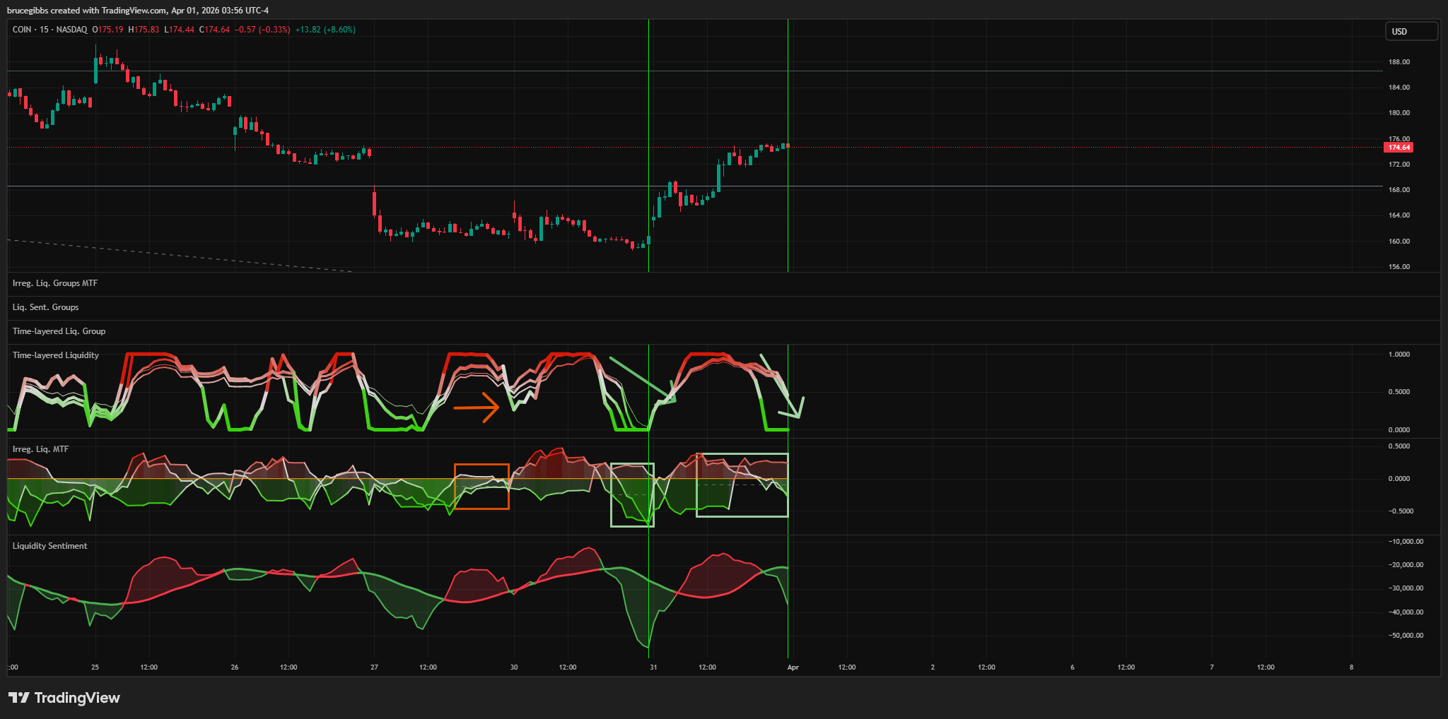
Task: Click the TradingView logo at bottom left
Action: tap(64, 698)
